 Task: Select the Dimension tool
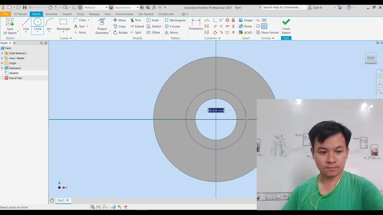coord(196,24)
